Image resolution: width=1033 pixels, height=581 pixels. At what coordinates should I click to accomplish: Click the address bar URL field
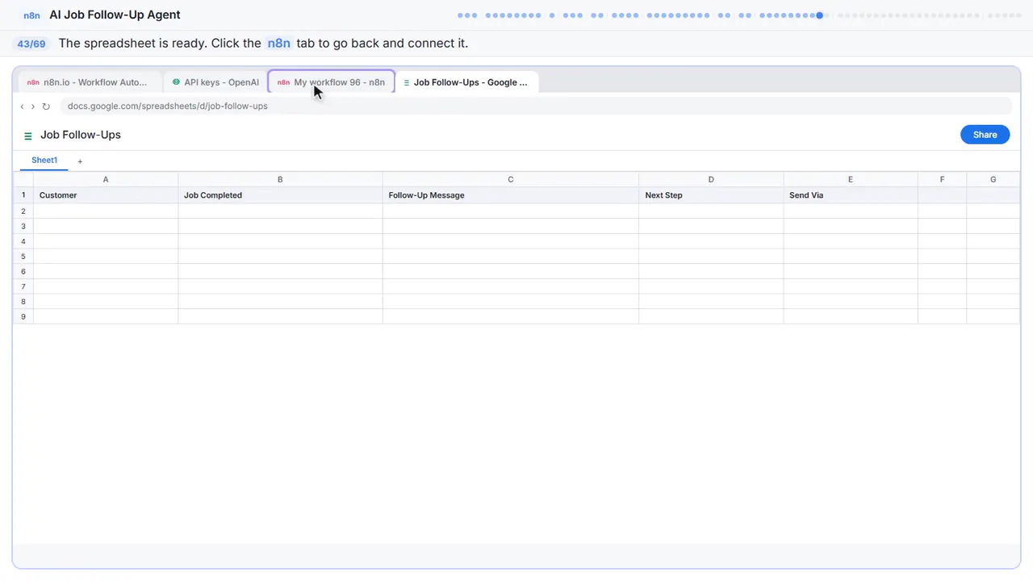(x=535, y=106)
